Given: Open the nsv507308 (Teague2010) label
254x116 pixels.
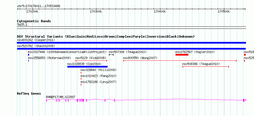Looking at the screenshot, I should coord(128,52).
